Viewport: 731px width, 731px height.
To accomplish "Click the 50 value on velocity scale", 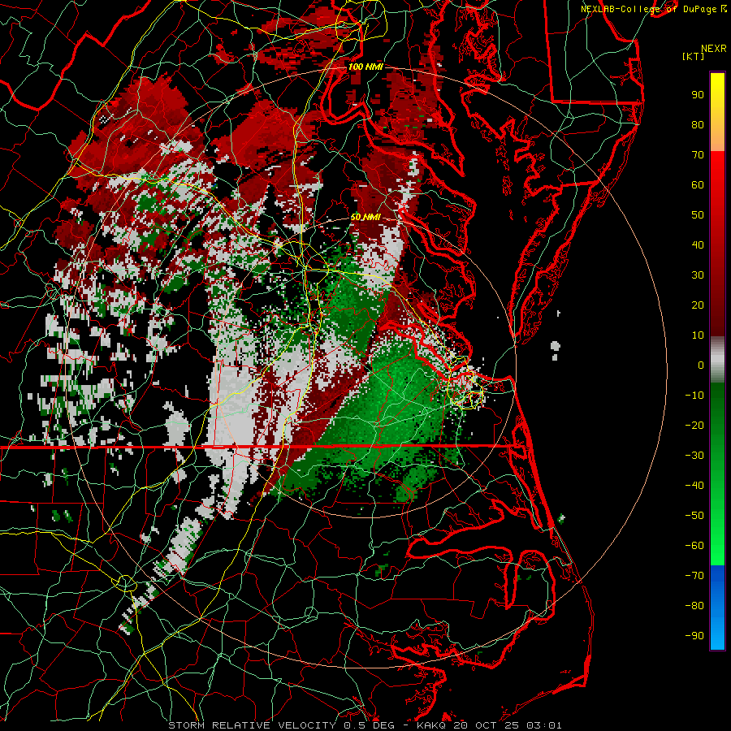I will pos(698,215).
